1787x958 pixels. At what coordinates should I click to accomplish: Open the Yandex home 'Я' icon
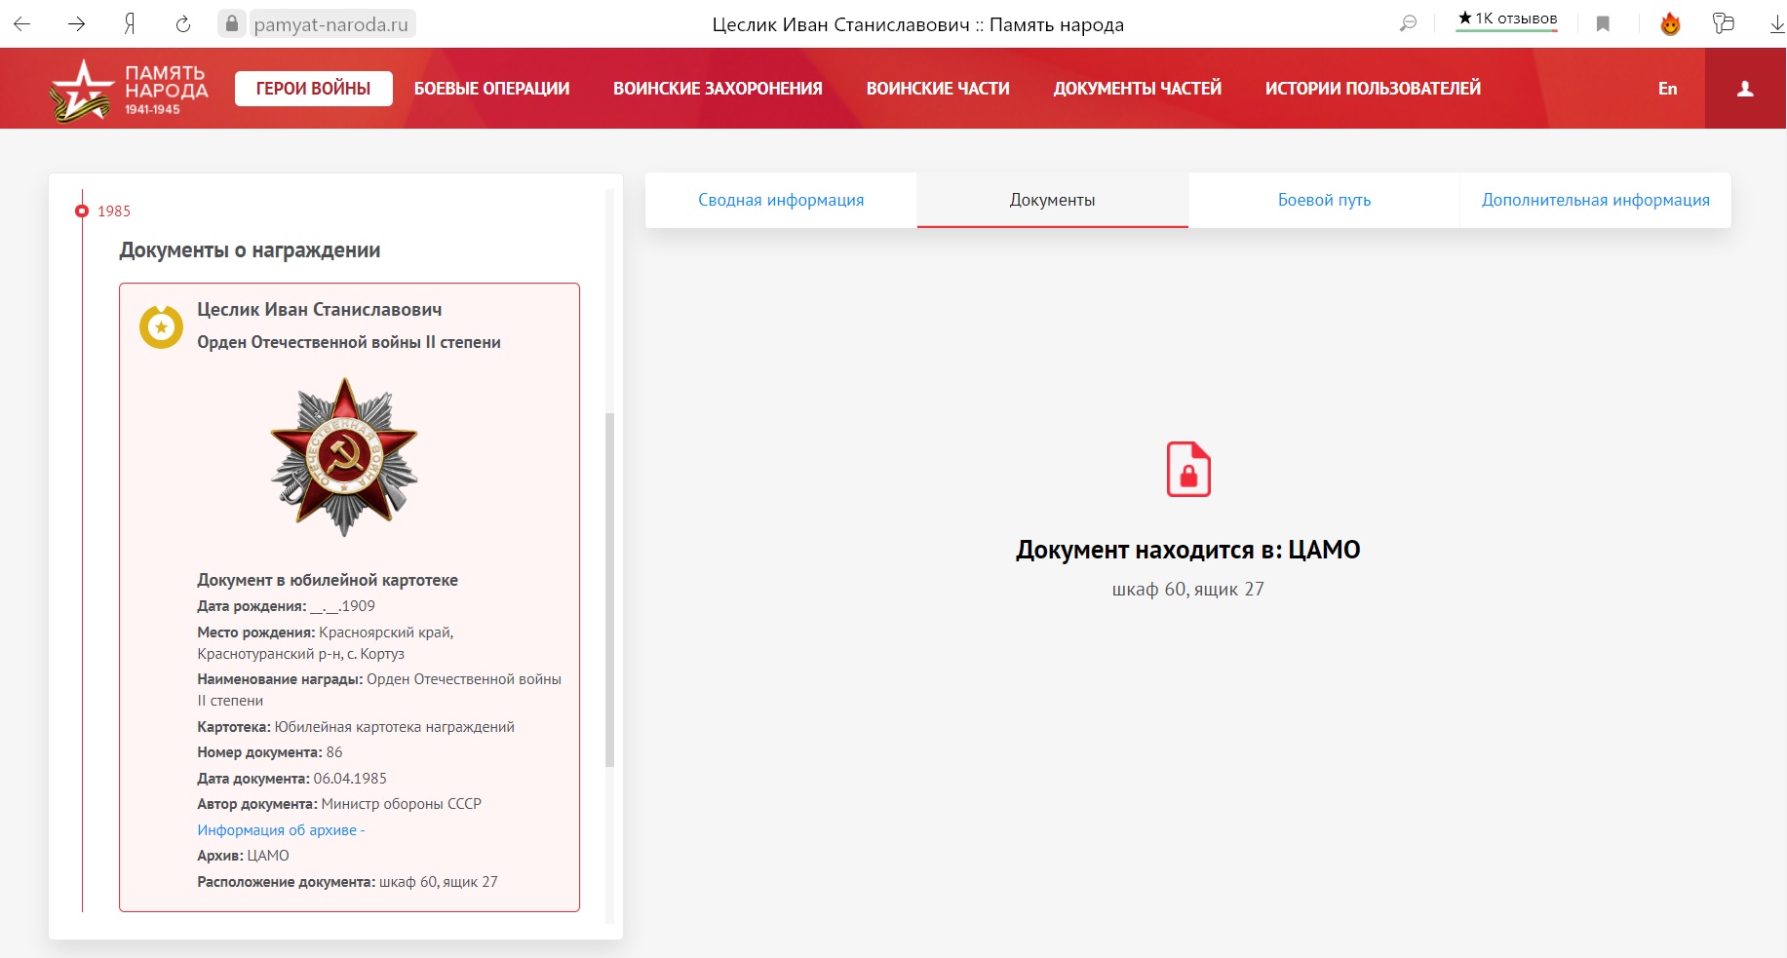(x=130, y=24)
